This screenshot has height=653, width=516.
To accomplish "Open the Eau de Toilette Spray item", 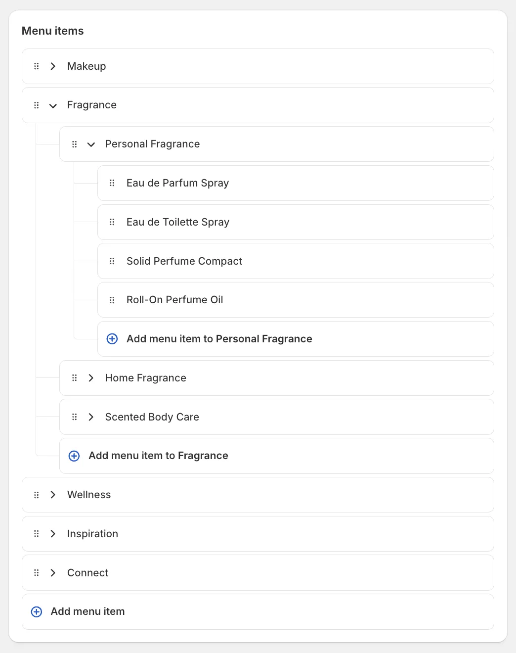I will 178,222.
